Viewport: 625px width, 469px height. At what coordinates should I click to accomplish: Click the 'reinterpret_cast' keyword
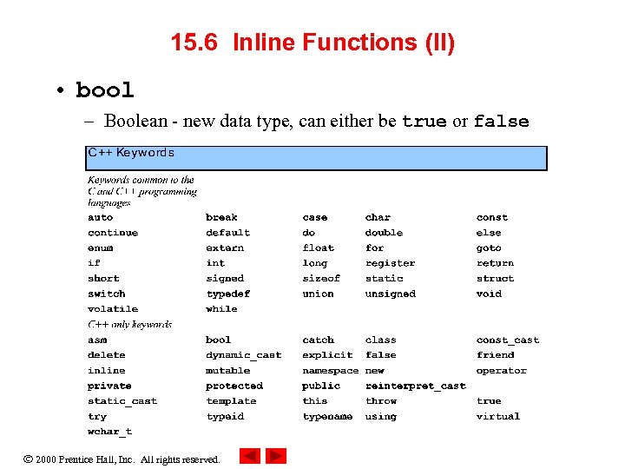coord(416,386)
